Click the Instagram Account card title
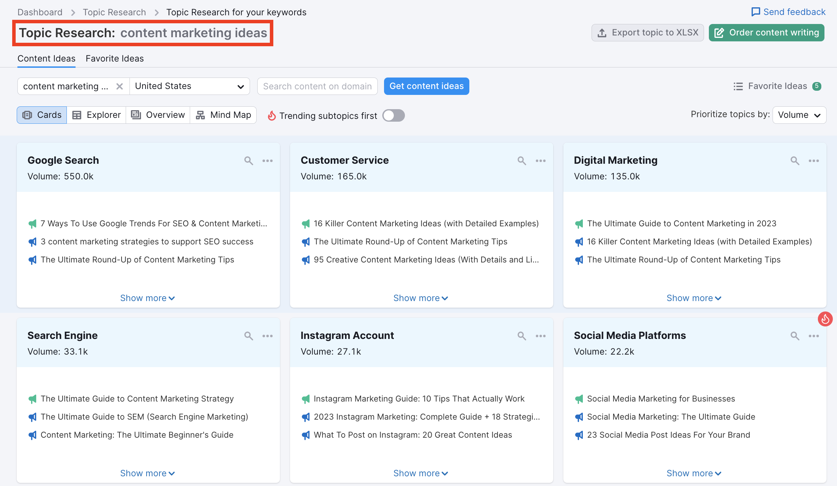The height and width of the screenshot is (486, 837). pos(347,335)
